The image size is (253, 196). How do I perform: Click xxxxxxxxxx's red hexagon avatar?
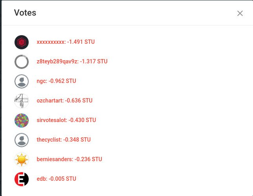(22, 42)
